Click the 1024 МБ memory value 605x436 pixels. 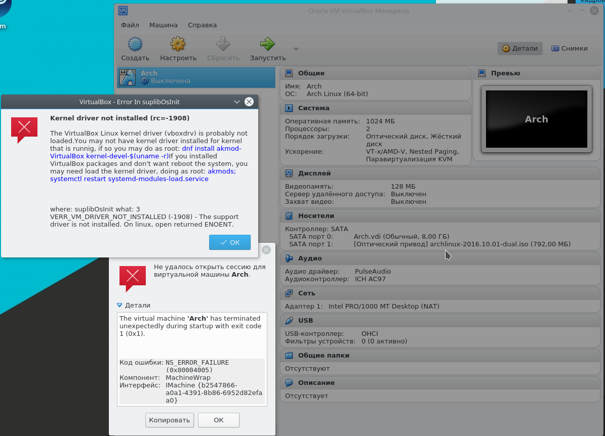[380, 121]
